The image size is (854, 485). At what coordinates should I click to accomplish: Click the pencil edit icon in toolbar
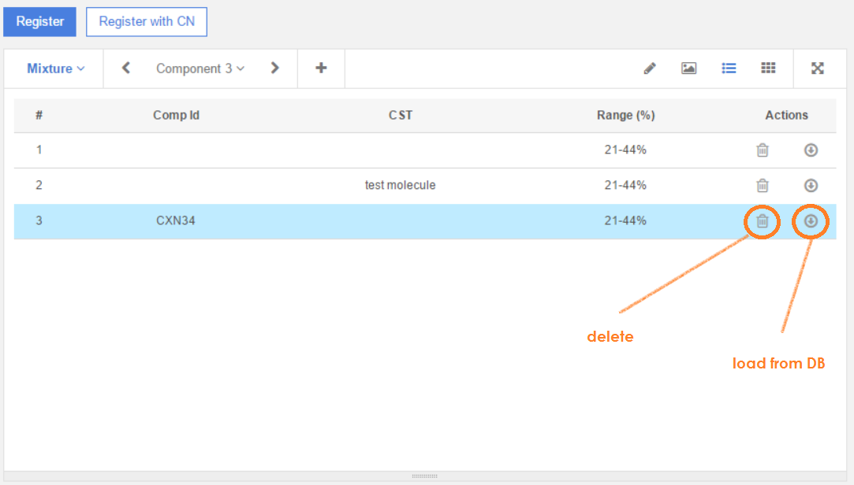(x=650, y=68)
